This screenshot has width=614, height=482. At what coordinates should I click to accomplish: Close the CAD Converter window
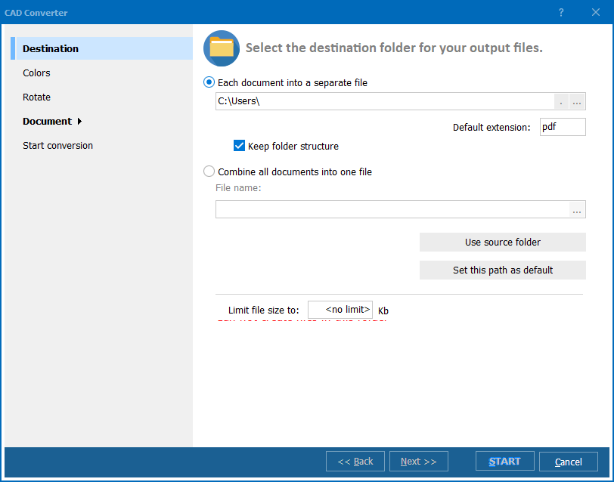(x=595, y=13)
